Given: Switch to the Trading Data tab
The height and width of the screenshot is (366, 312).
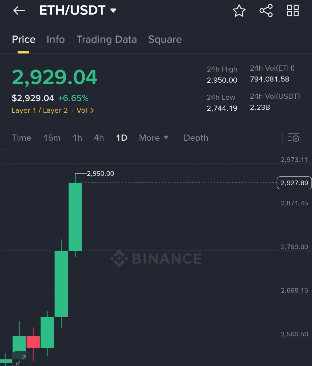Looking at the screenshot, I should coord(107,39).
